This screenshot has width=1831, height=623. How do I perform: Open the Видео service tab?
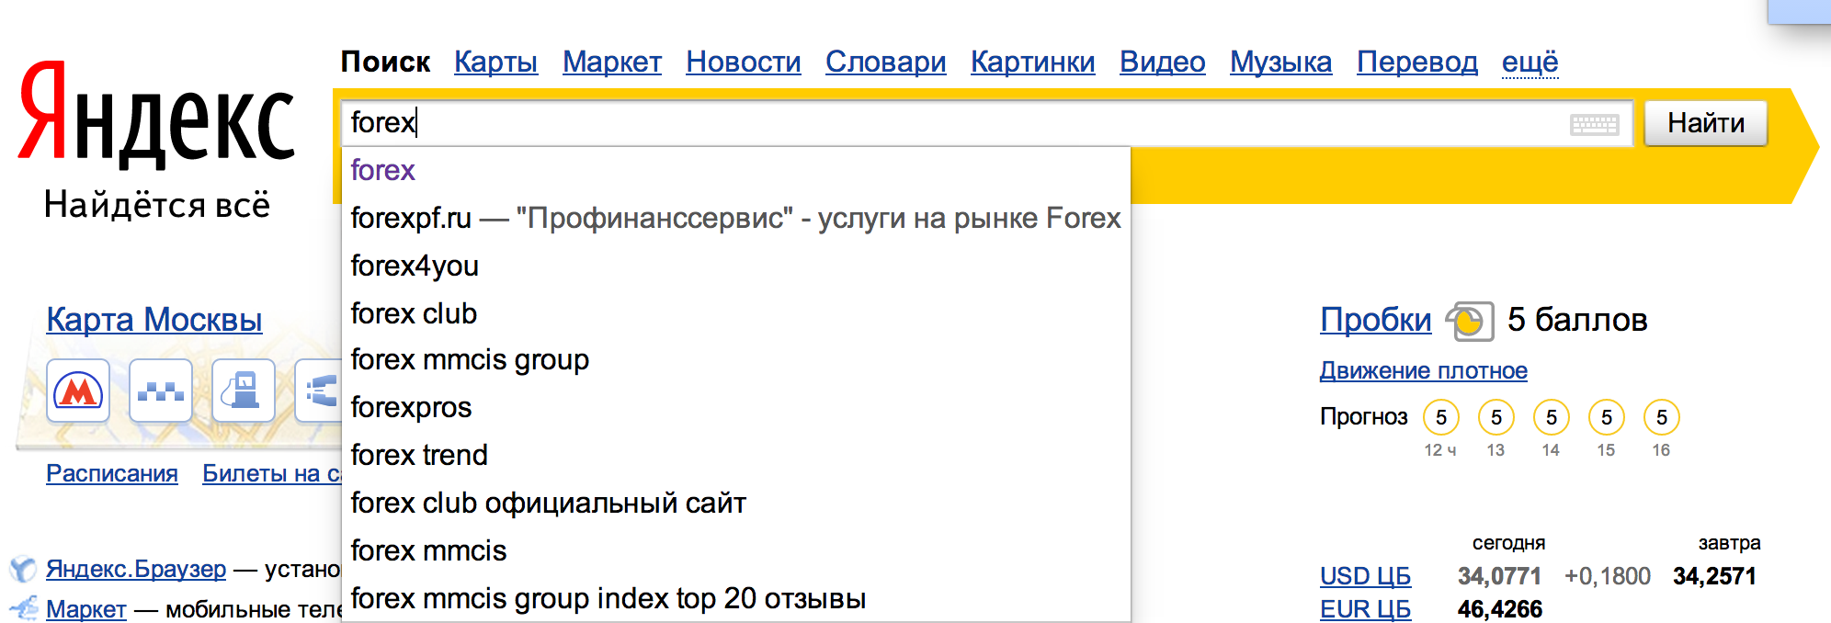[1162, 62]
